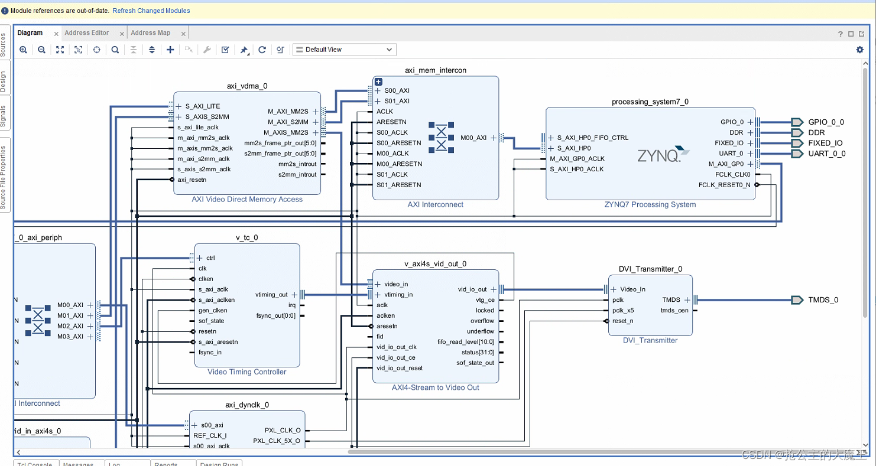Click the fit selection area icon
This screenshot has height=466, width=876.
coord(78,50)
